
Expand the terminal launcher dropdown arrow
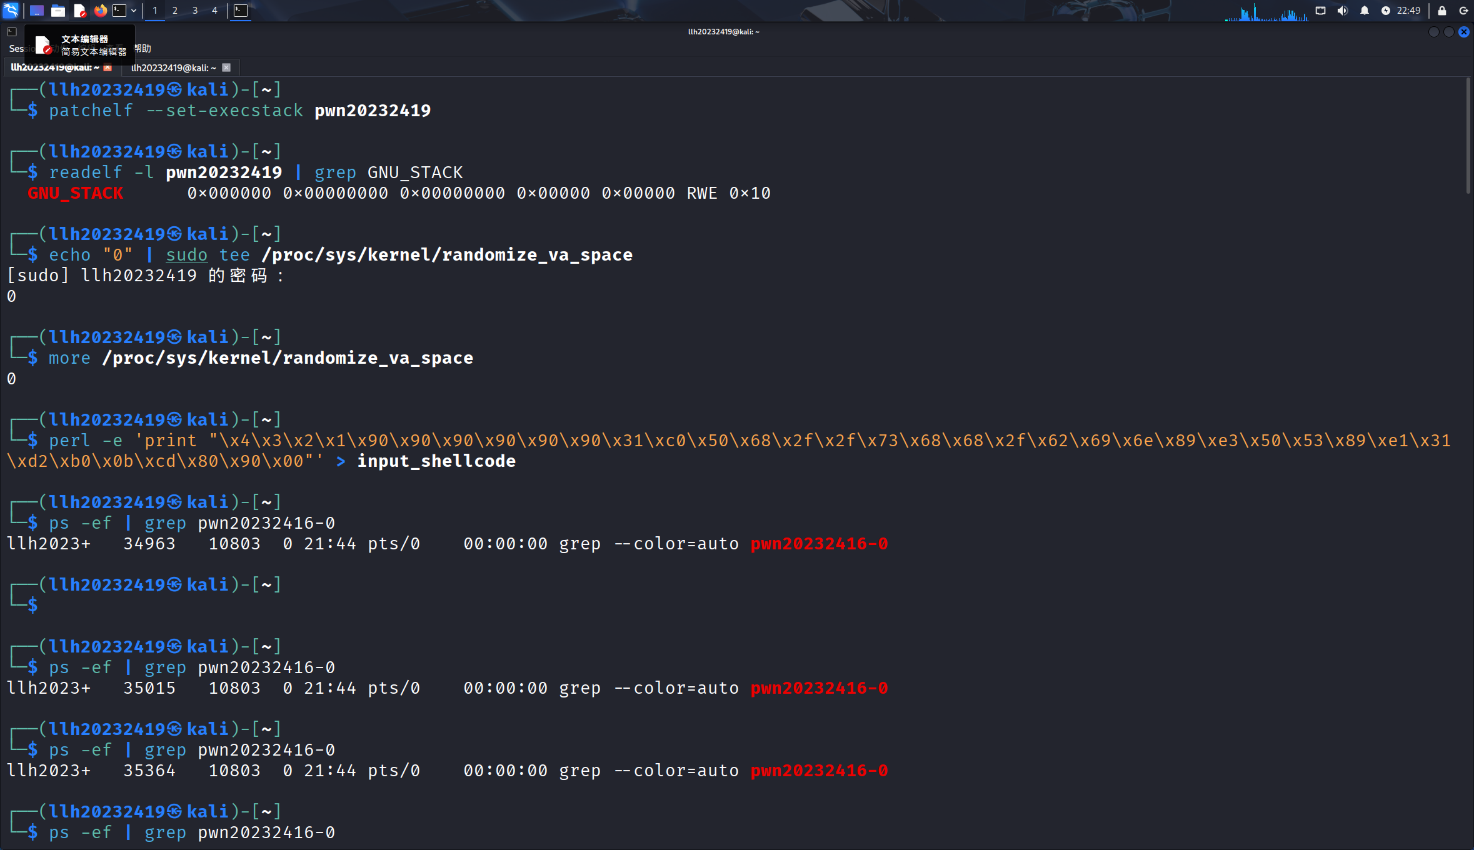pyautogui.click(x=134, y=10)
